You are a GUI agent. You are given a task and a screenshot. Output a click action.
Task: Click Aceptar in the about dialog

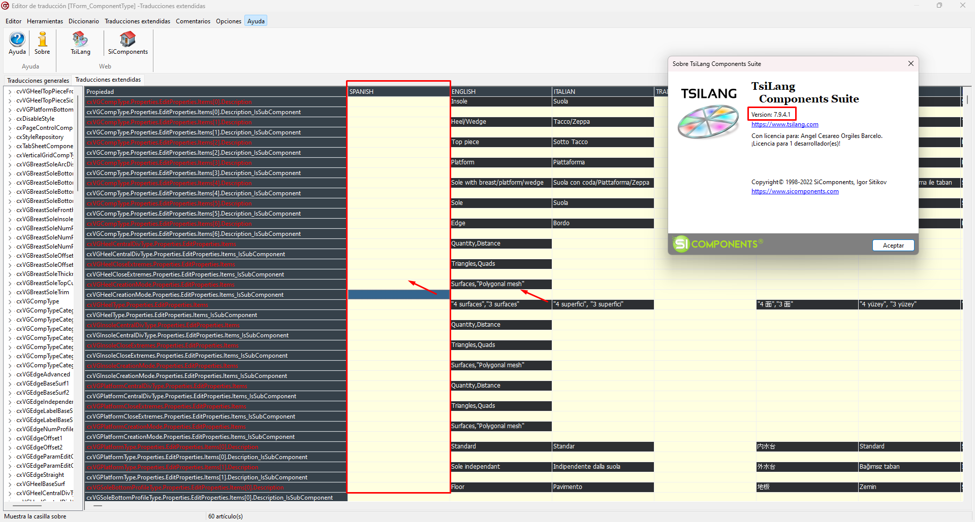893,245
